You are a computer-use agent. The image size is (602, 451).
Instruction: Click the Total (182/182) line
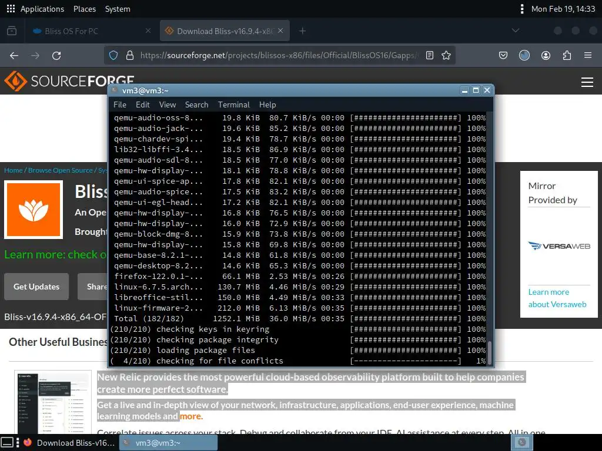coord(299,318)
